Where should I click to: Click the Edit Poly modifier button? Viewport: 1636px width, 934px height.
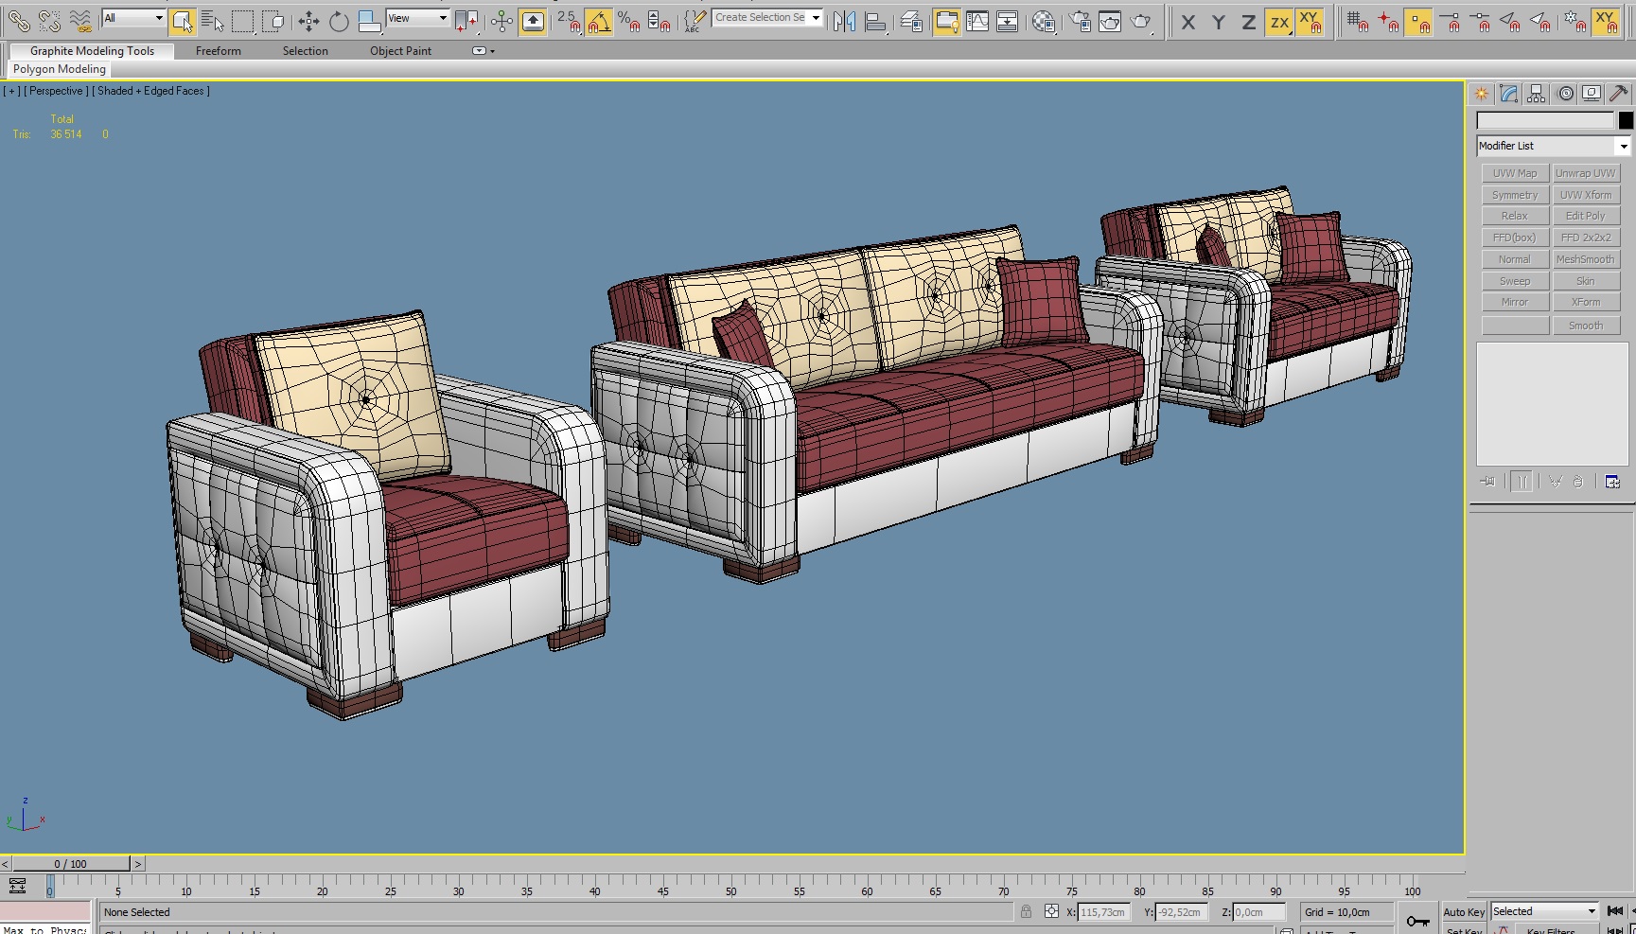click(1585, 216)
